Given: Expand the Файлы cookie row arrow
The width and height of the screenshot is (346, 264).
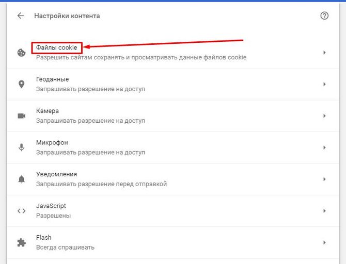Looking at the screenshot, I should pos(324,53).
